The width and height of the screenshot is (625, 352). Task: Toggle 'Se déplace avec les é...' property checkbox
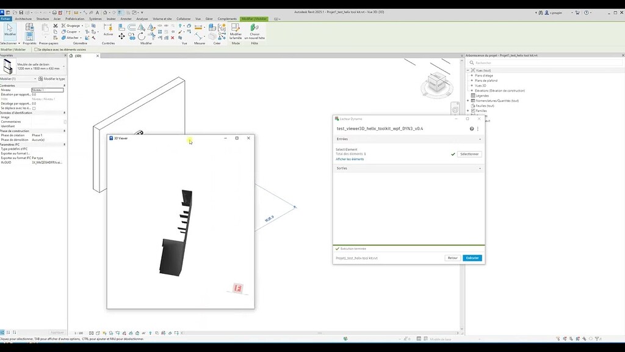coord(34,108)
